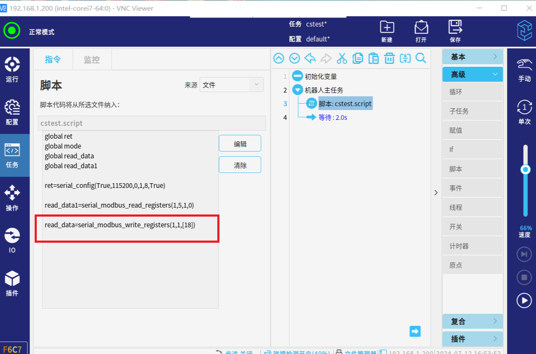Collapse the 机器人主任务 tree node
536x354 pixels.
point(297,90)
